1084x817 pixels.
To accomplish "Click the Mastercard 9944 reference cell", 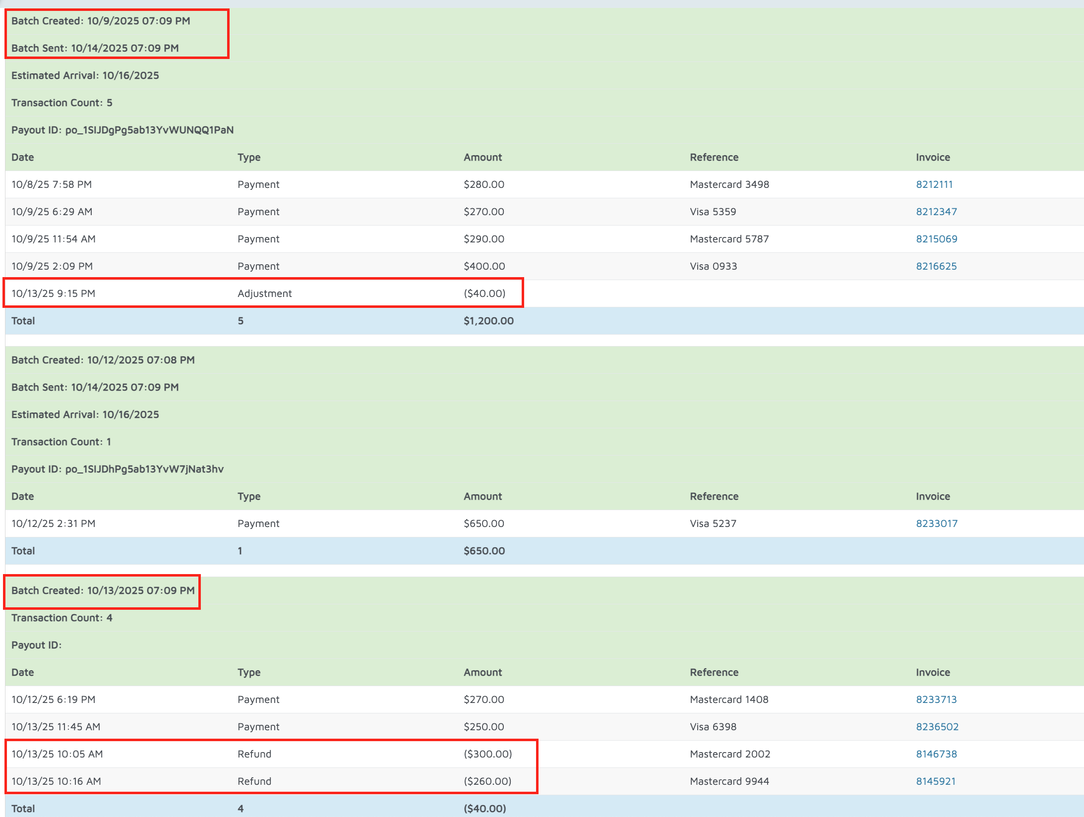I will (x=729, y=781).
